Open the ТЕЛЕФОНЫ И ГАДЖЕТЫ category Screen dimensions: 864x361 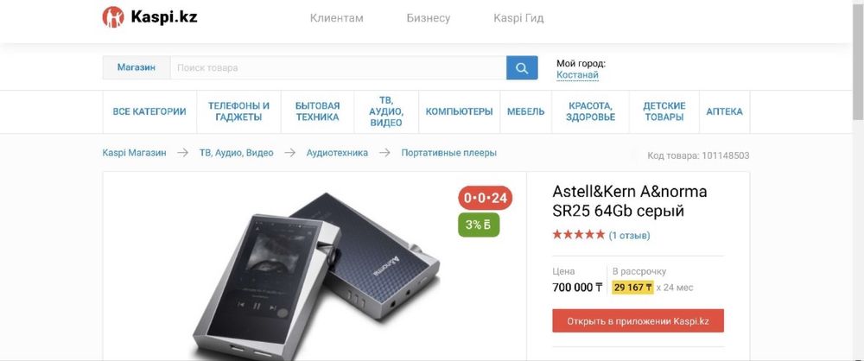coord(238,112)
